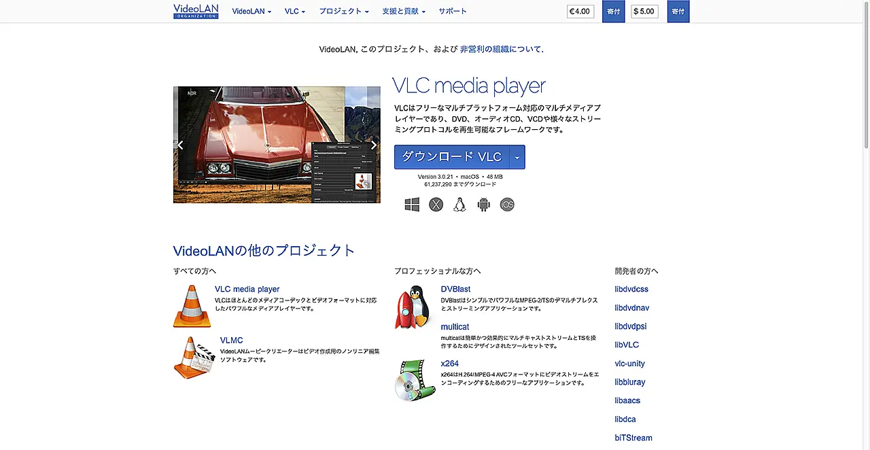This screenshot has width=870, height=450.
Task: Select the Windows platform icon
Action: coord(412,205)
